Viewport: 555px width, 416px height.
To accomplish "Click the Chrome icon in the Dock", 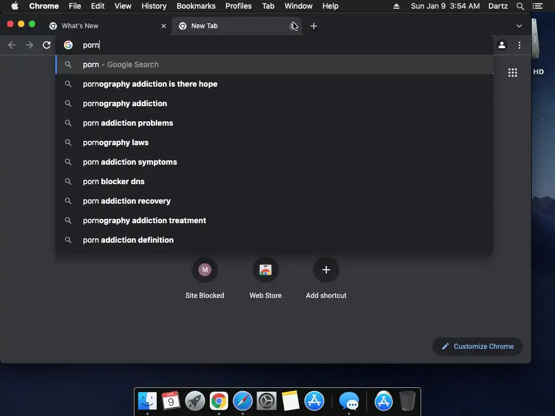I will tap(219, 401).
